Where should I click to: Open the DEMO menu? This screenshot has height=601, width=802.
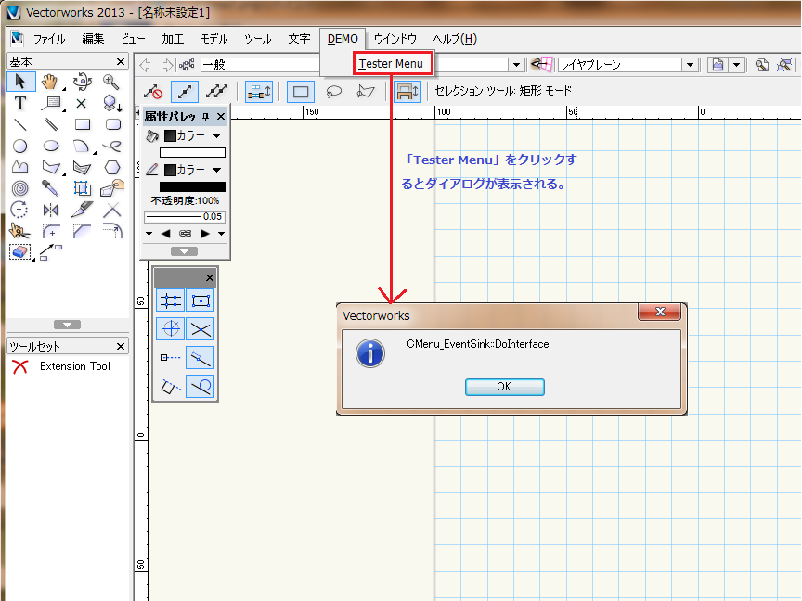click(343, 39)
